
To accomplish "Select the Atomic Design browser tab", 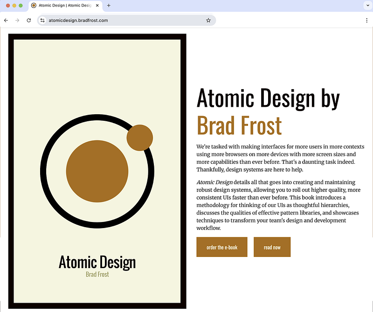I will pyautogui.click(x=65, y=6).
